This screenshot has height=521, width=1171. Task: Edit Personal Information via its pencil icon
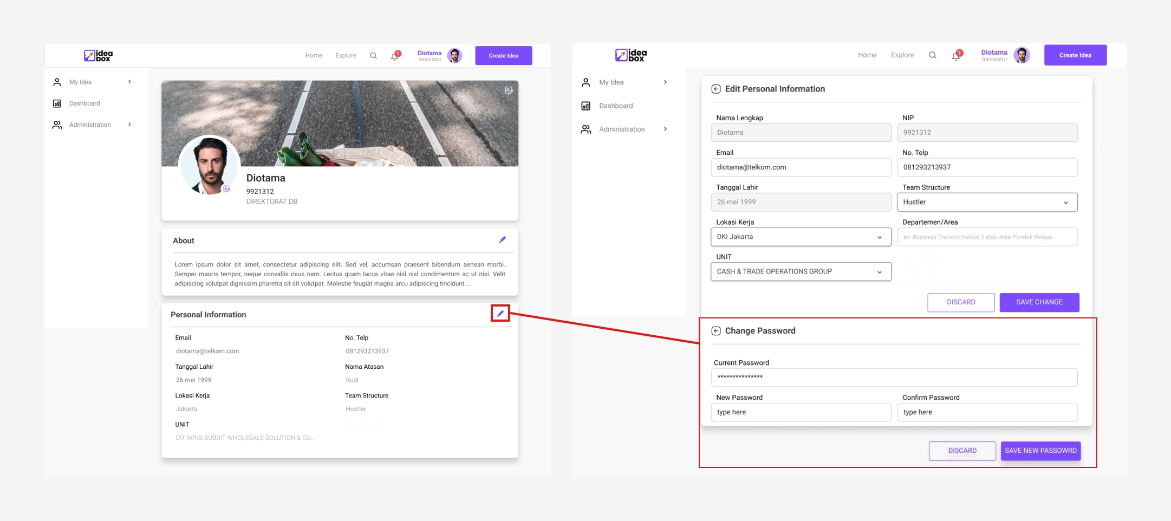point(500,314)
